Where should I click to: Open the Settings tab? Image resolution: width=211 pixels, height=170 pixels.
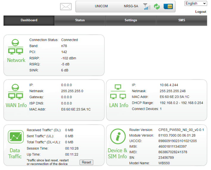pyautogui.click(x=131, y=20)
